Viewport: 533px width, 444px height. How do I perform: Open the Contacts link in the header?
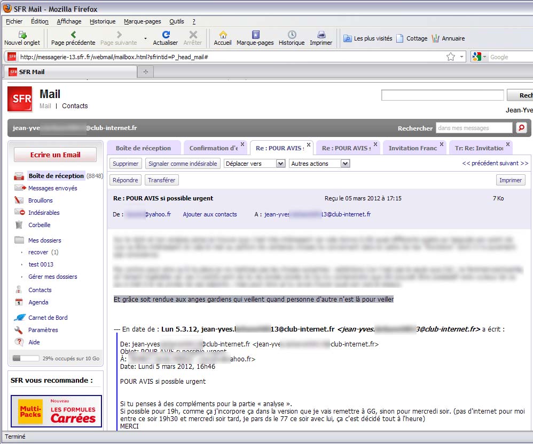(x=75, y=106)
